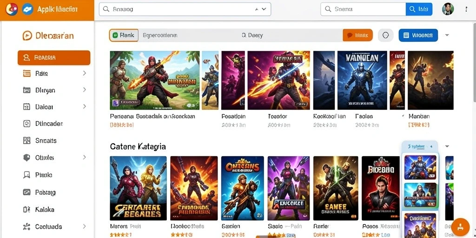The image size is (476, 238).
Task: Open the Toaaior sword fighter cover
Action: (x=279, y=80)
